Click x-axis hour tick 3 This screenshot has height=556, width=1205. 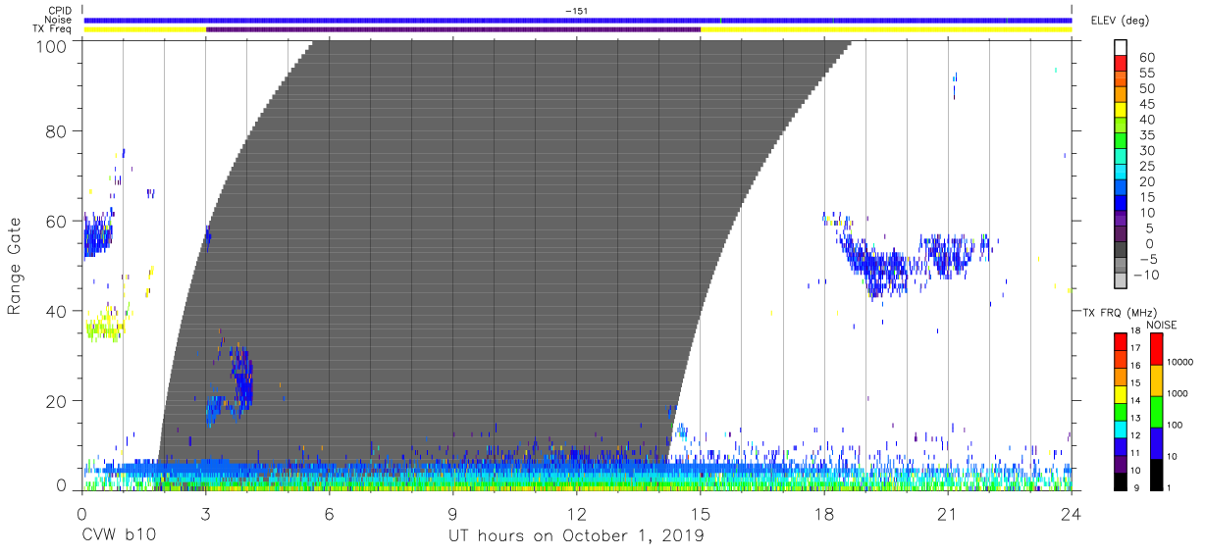click(206, 514)
